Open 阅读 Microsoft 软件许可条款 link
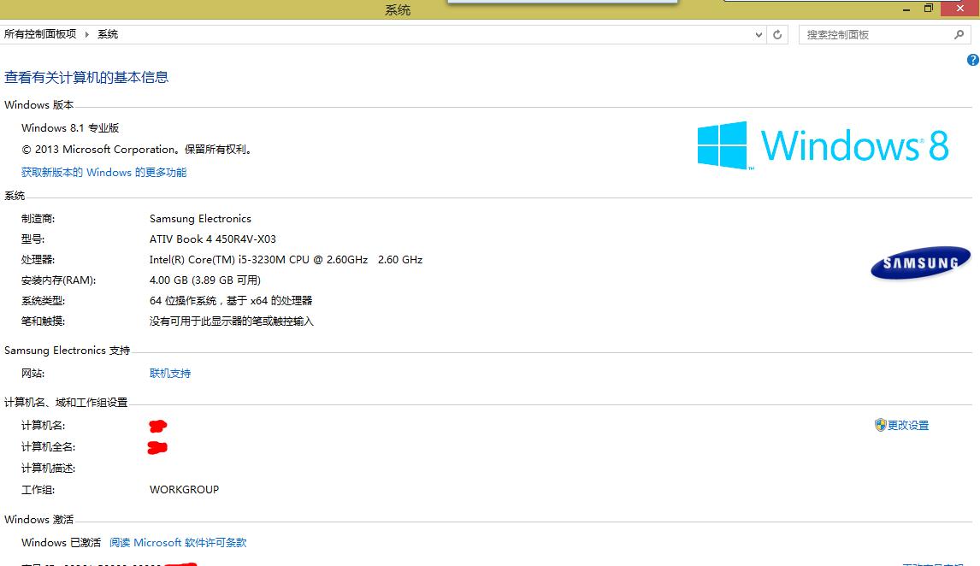This screenshot has height=566, width=980. click(x=178, y=543)
